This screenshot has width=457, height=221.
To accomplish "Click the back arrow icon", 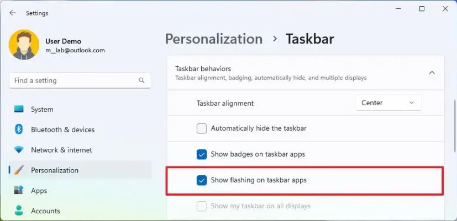I will click(12, 13).
